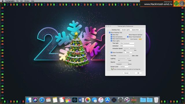Viewport: 185px width, 104px height.
Task: Uncheck Show Tinsel Garland
Action: [128, 37]
